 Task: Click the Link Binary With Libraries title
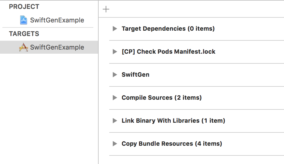[x=173, y=121]
